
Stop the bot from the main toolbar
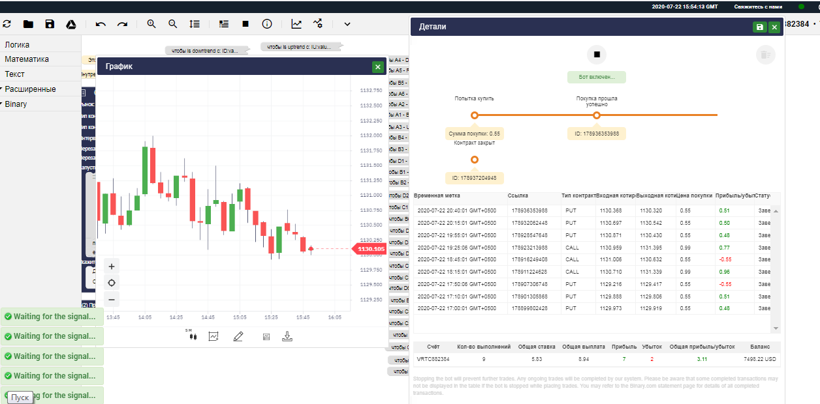(245, 24)
